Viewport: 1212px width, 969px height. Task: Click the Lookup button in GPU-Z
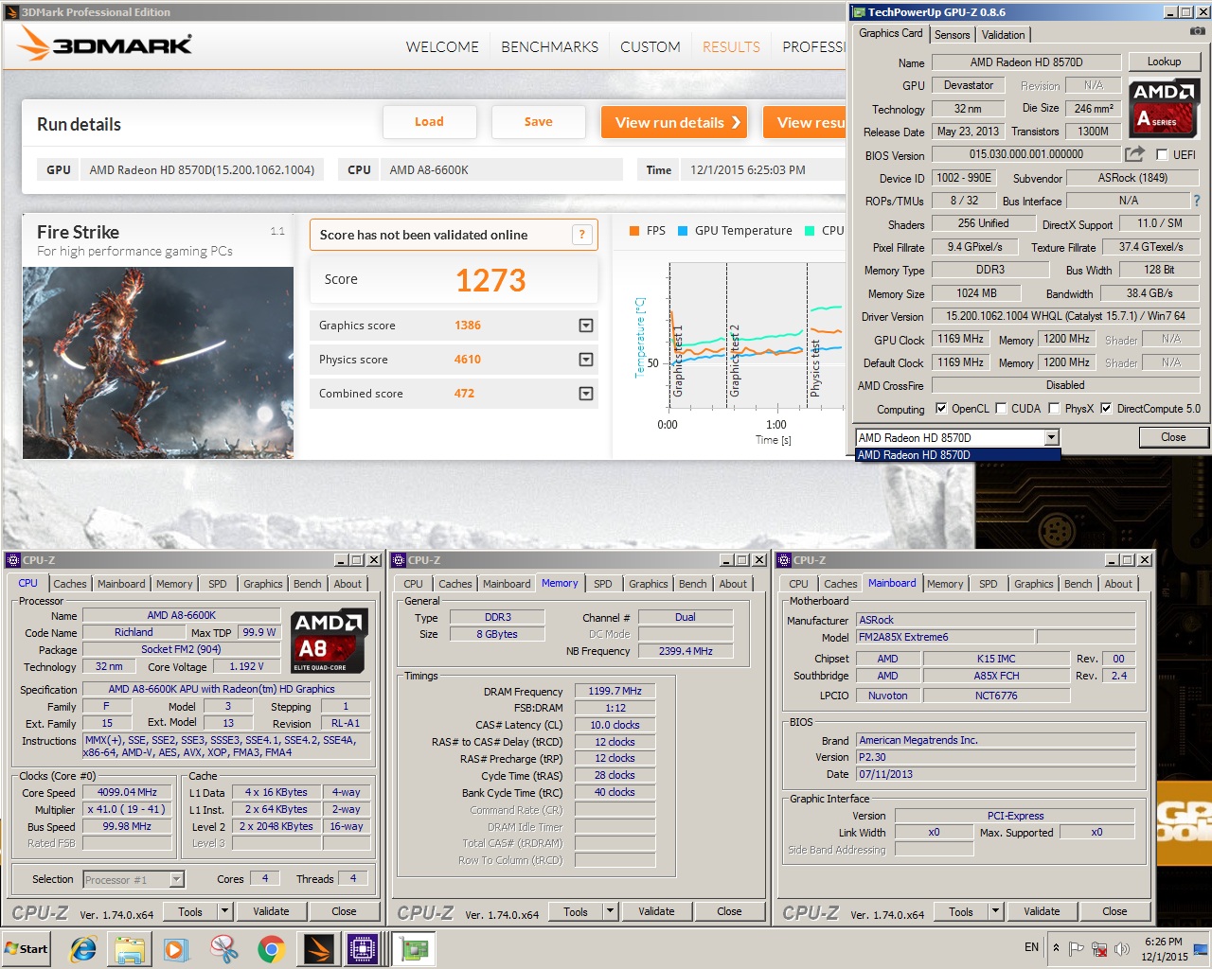click(1164, 62)
